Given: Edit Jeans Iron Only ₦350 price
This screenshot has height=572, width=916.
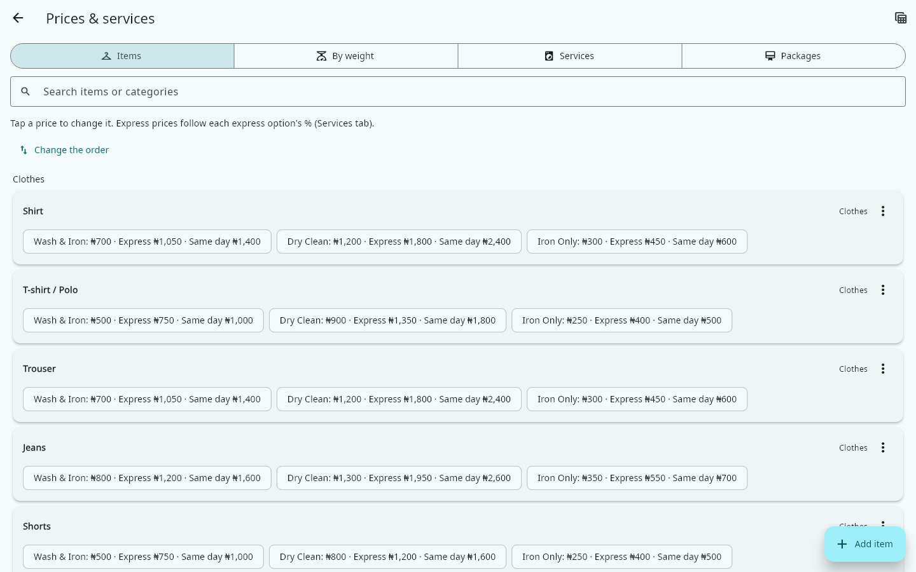Looking at the screenshot, I should [x=637, y=478].
